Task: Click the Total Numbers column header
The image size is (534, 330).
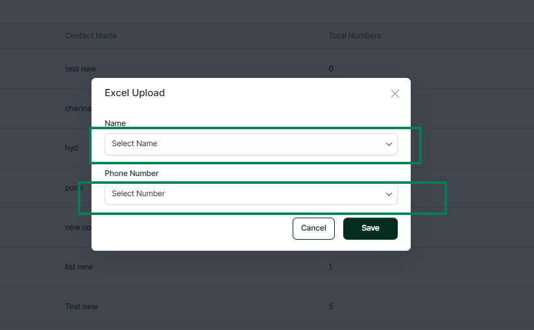Action: pos(354,36)
